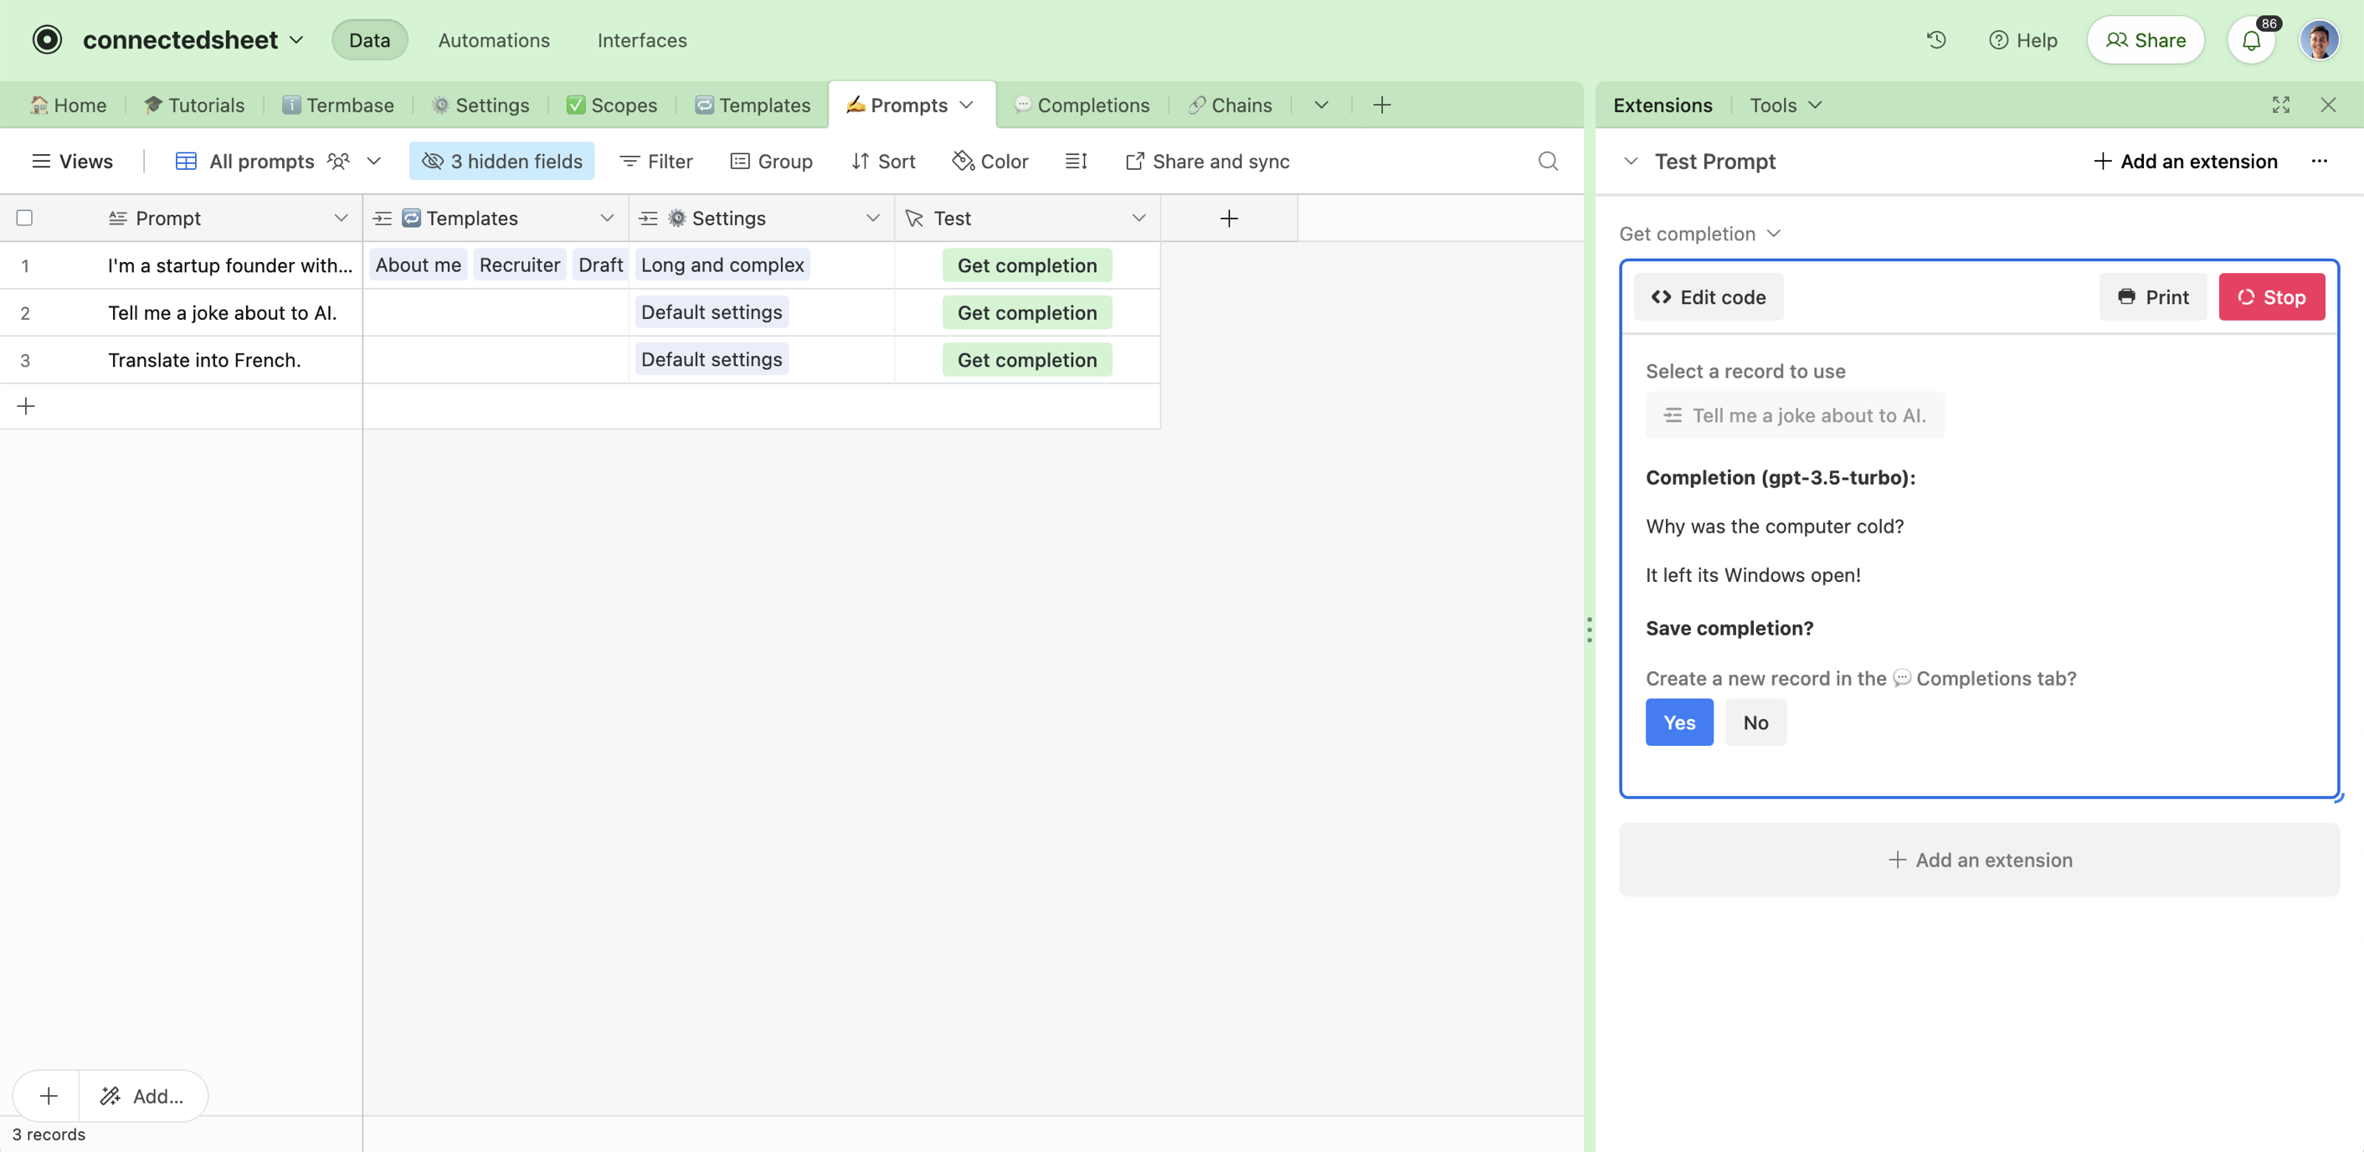Open base history clock icon
Viewport: 2364px width, 1152px height.
1936,39
